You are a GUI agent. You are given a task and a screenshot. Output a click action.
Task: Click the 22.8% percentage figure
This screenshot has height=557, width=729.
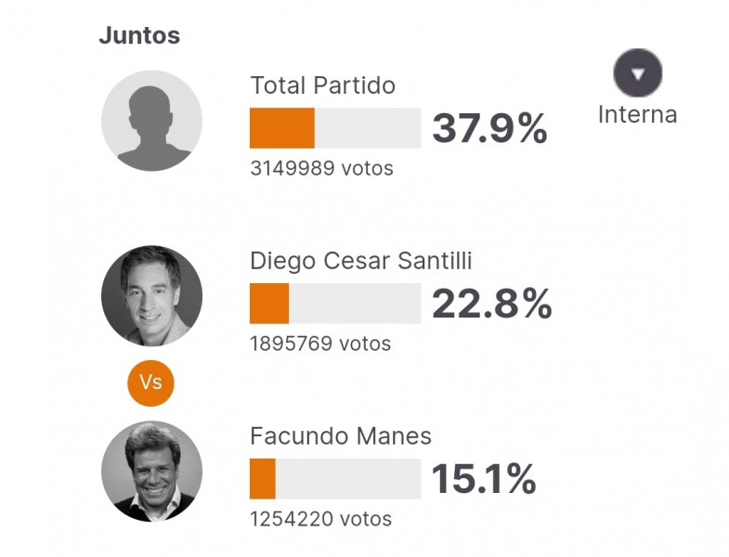pos(492,304)
